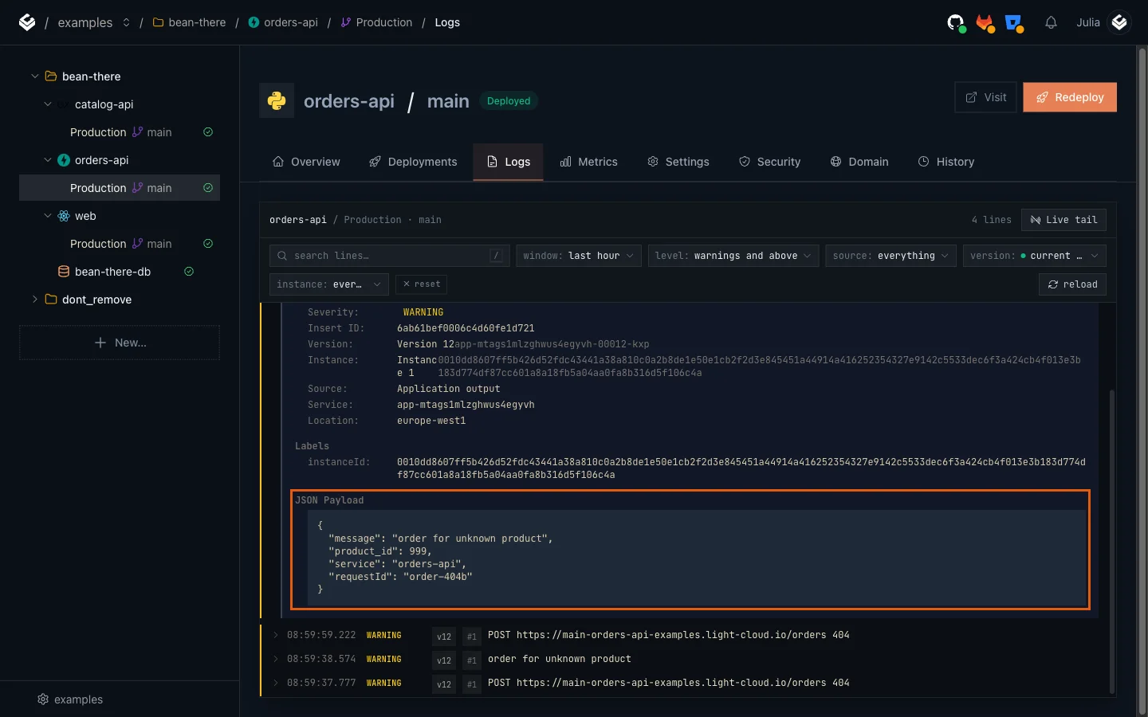The image size is (1148, 717).
Task: Open the Domain tab
Action: (x=859, y=162)
